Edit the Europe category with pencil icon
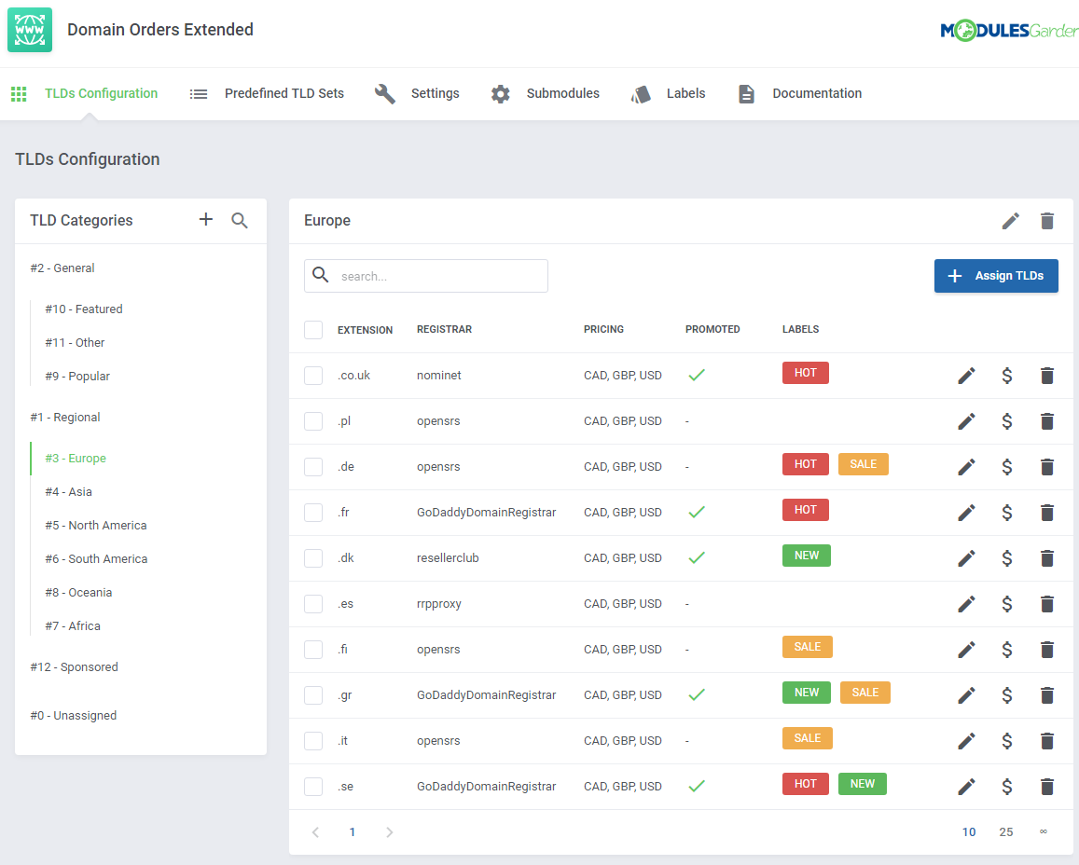The width and height of the screenshot is (1079, 865). (x=1010, y=221)
